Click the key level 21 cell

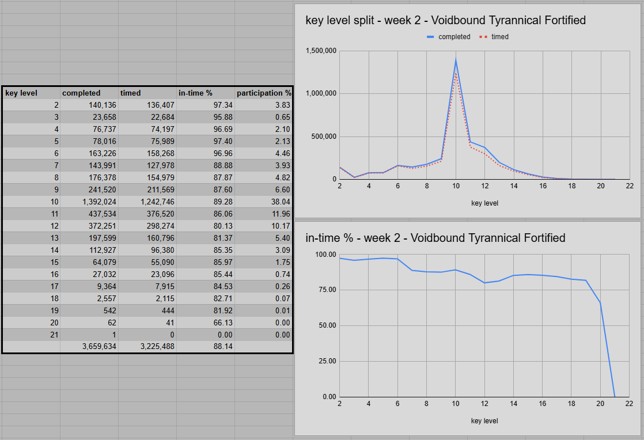point(31,335)
